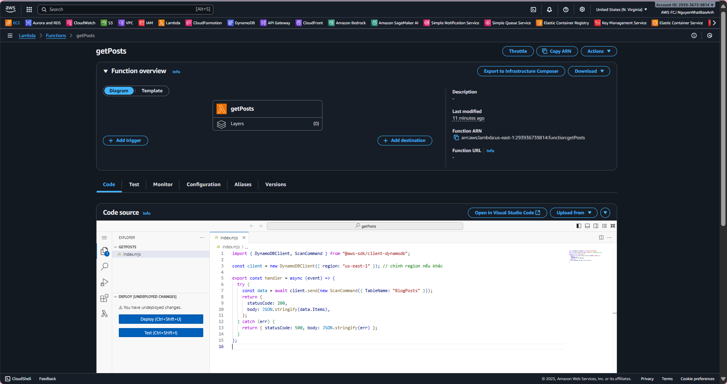Open the Run and Debug sidebar icon
Screen dimensions: 727x384
tap(104, 282)
